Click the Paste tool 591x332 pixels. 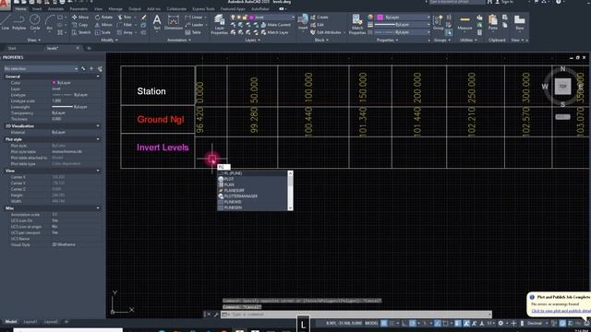click(x=492, y=22)
